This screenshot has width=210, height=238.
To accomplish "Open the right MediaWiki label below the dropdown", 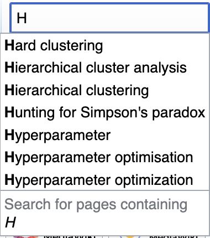I will pos(174,237).
